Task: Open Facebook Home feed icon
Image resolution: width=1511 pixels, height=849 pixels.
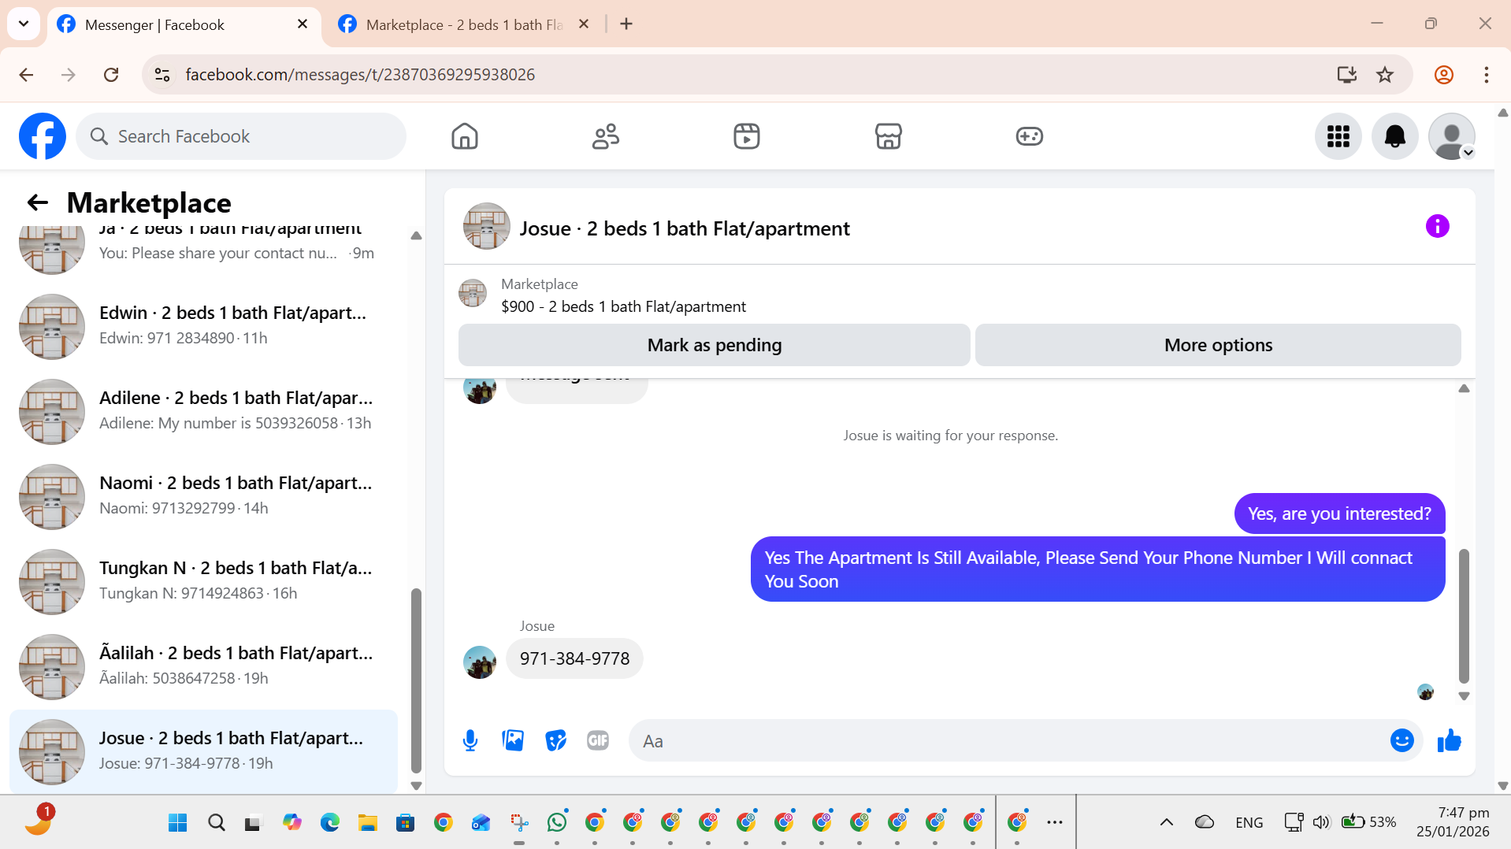Action: [x=465, y=136]
